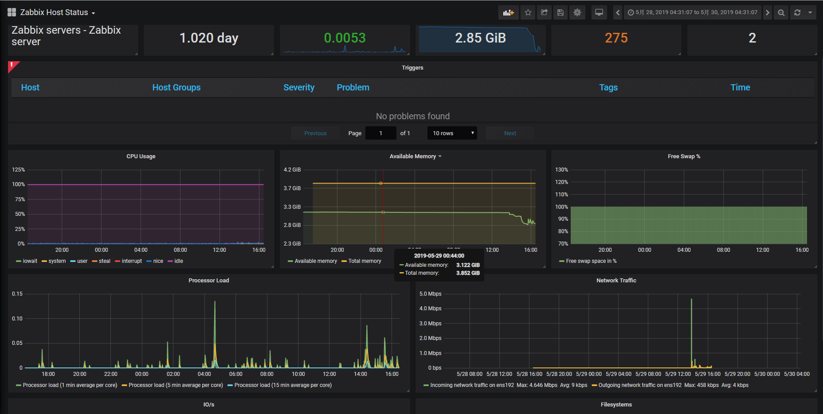823x414 pixels.
Task: Refresh the dashboard
Action: 797,12
